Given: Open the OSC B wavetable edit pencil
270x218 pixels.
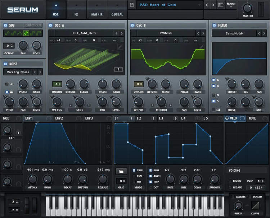Looking at the screenshot, I should pos(201,47).
